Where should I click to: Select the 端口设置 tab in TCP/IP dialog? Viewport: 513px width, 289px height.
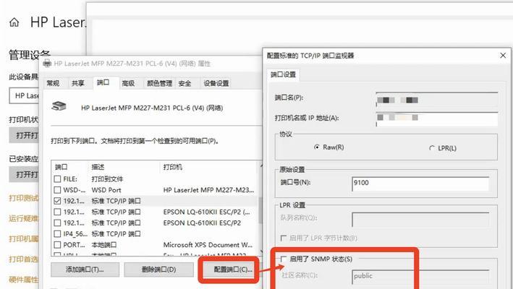click(x=283, y=75)
